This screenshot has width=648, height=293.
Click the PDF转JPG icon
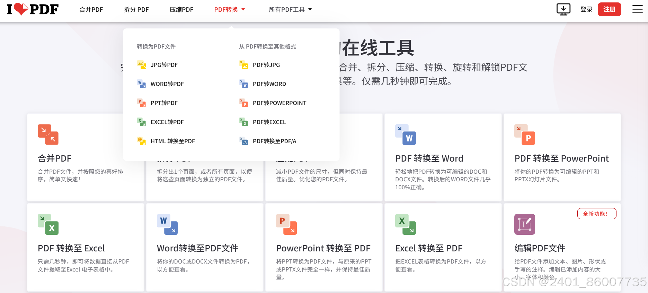click(243, 65)
